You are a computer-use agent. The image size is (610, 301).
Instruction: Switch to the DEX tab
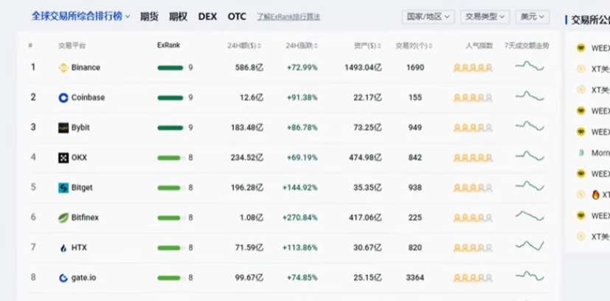(207, 17)
